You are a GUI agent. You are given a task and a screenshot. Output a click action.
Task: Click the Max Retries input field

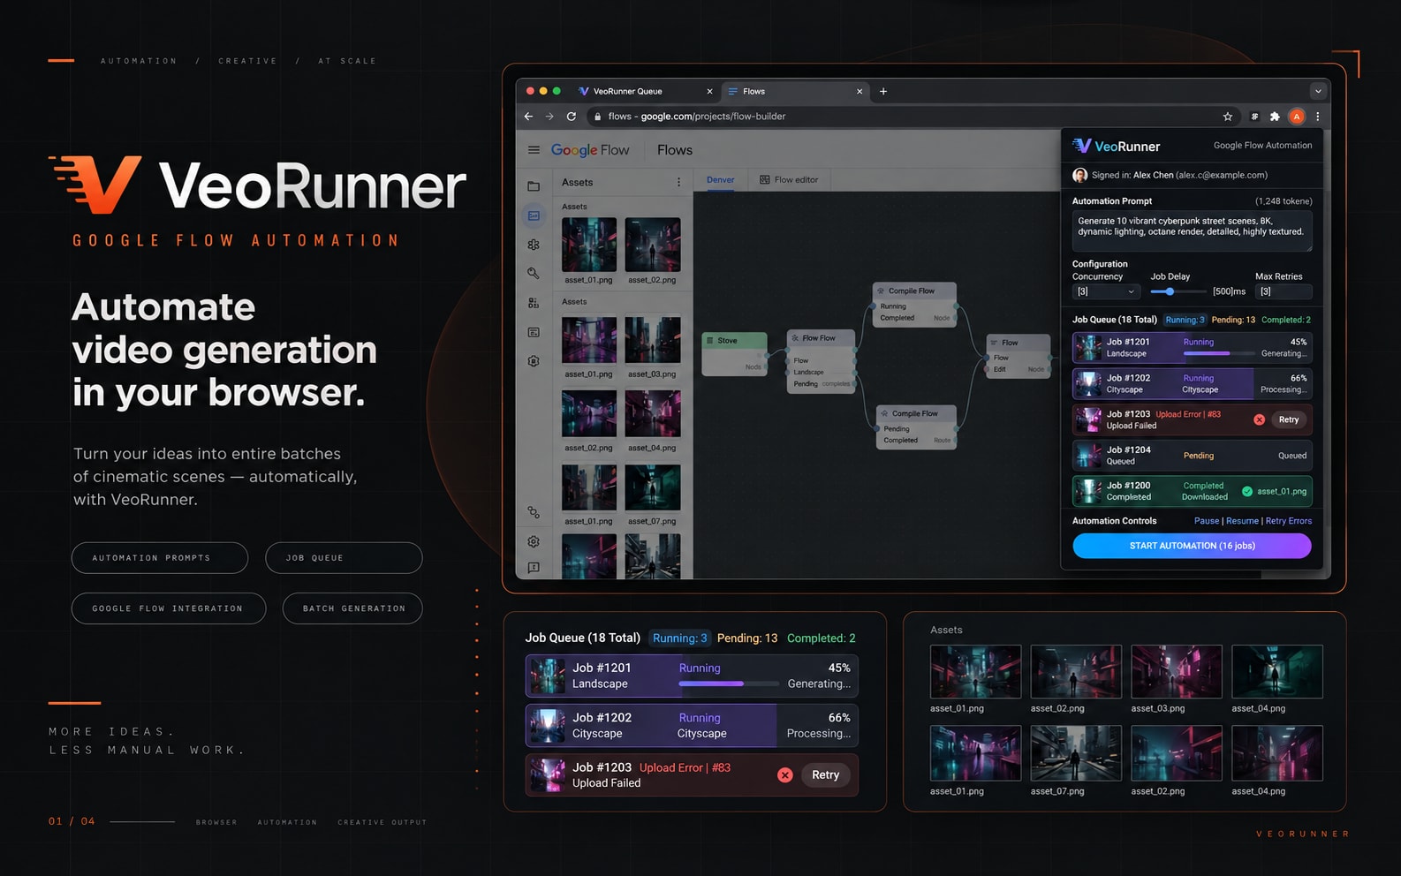pyautogui.click(x=1284, y=291)
